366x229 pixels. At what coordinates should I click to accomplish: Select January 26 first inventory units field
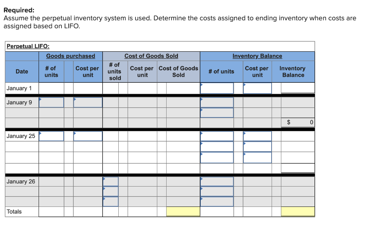click(217, 182)
